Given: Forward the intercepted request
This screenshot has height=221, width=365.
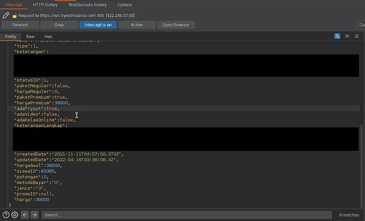Looking at the screenshot, I should [x=20, y=25].
